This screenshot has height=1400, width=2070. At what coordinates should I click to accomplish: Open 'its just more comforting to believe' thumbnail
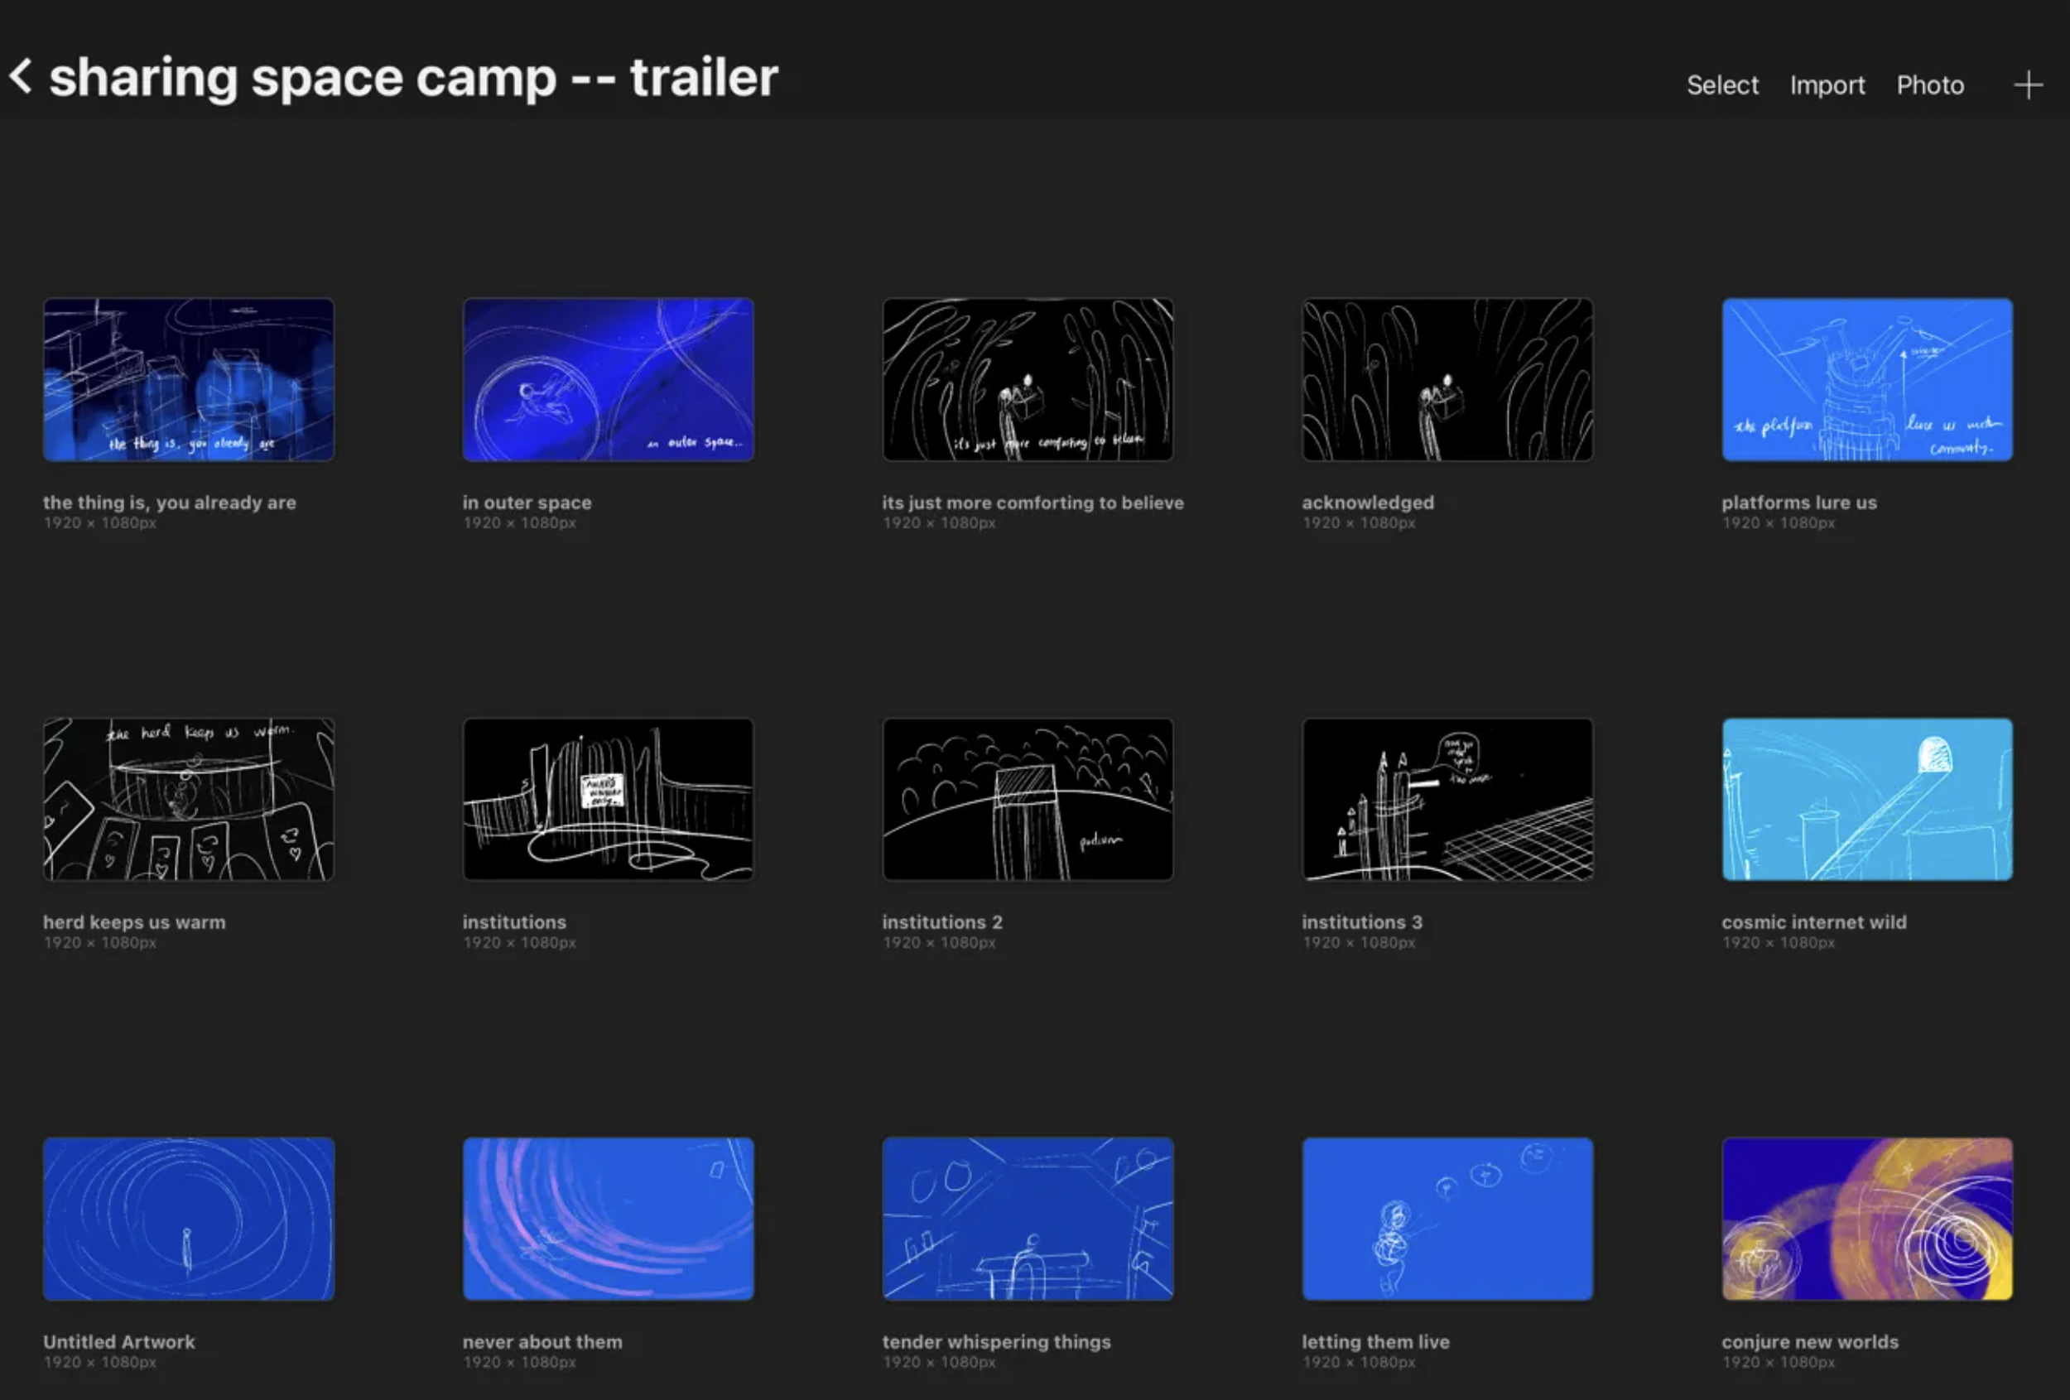pyautogui.click(x=1028, y=379)
